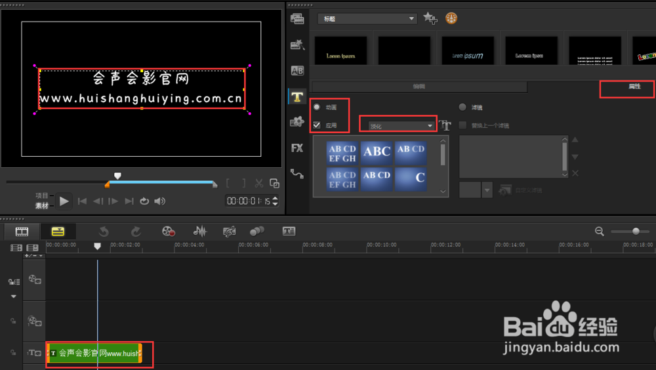
Task: Move filter up with the up triangle
Action: (x=575, y=140)
